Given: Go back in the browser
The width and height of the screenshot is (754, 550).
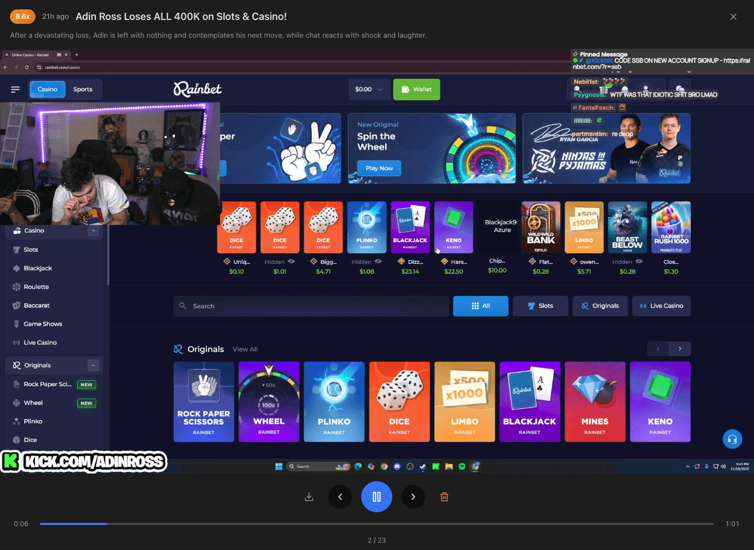Looking at the screenshot, I should pos(6,67).
